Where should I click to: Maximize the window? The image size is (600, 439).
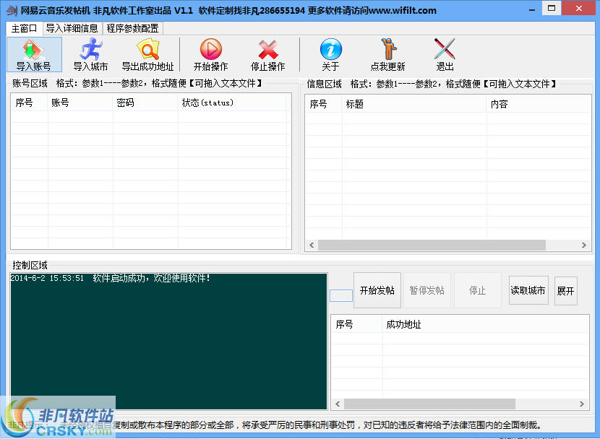click(x=552, y=8)
